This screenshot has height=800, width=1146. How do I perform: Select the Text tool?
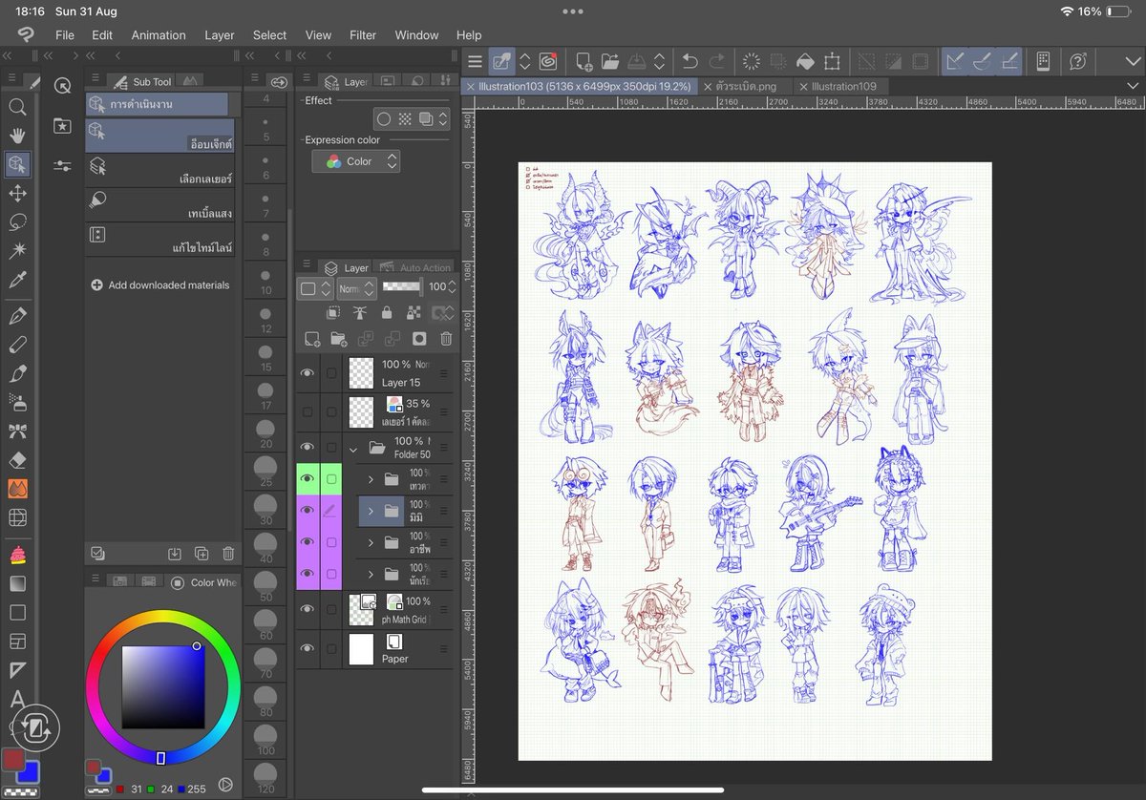pos(17,700)
